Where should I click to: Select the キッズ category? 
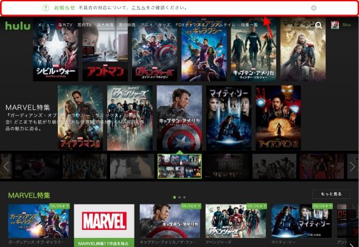164,25
